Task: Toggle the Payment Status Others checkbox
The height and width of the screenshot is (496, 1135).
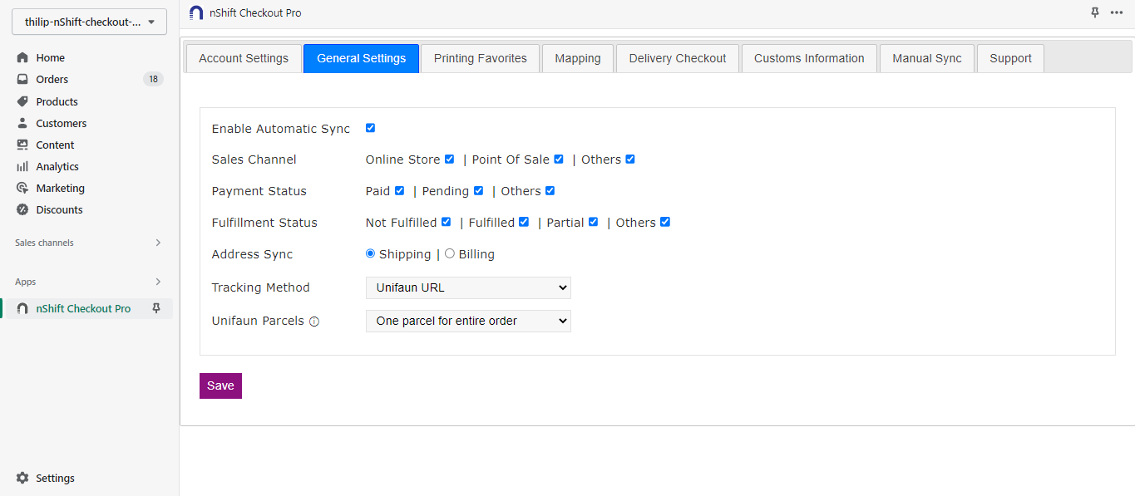Action: coord(550,190)
